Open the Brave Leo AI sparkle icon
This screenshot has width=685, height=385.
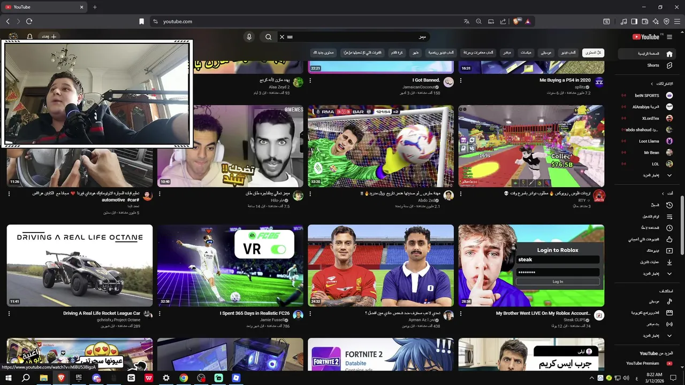pyautogui.click(x=656, y=21)
